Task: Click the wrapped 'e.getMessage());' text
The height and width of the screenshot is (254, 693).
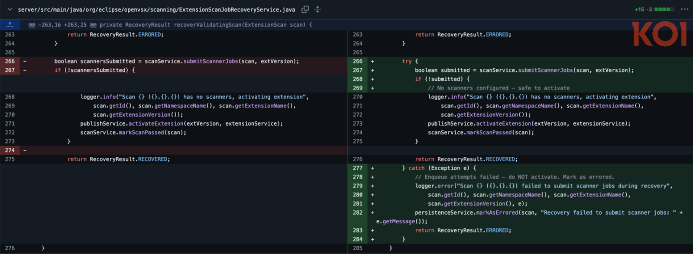Action: point(402,222)
